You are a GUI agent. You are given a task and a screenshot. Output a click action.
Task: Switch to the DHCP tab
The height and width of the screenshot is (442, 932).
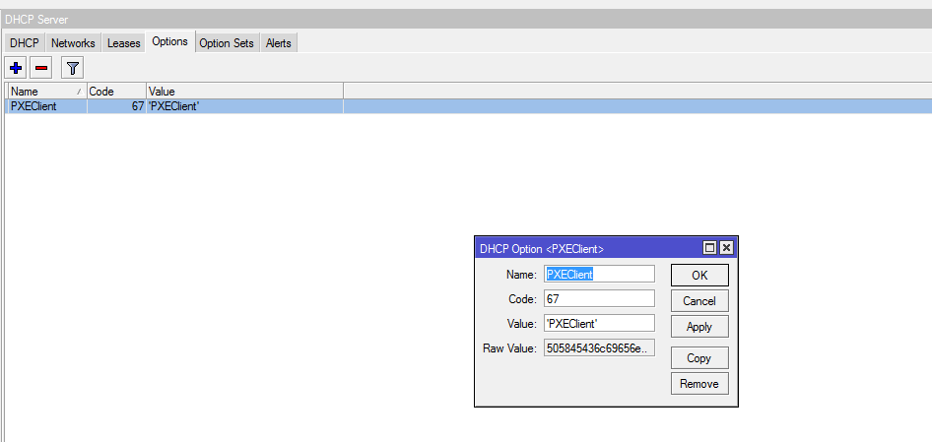point(25,43)
